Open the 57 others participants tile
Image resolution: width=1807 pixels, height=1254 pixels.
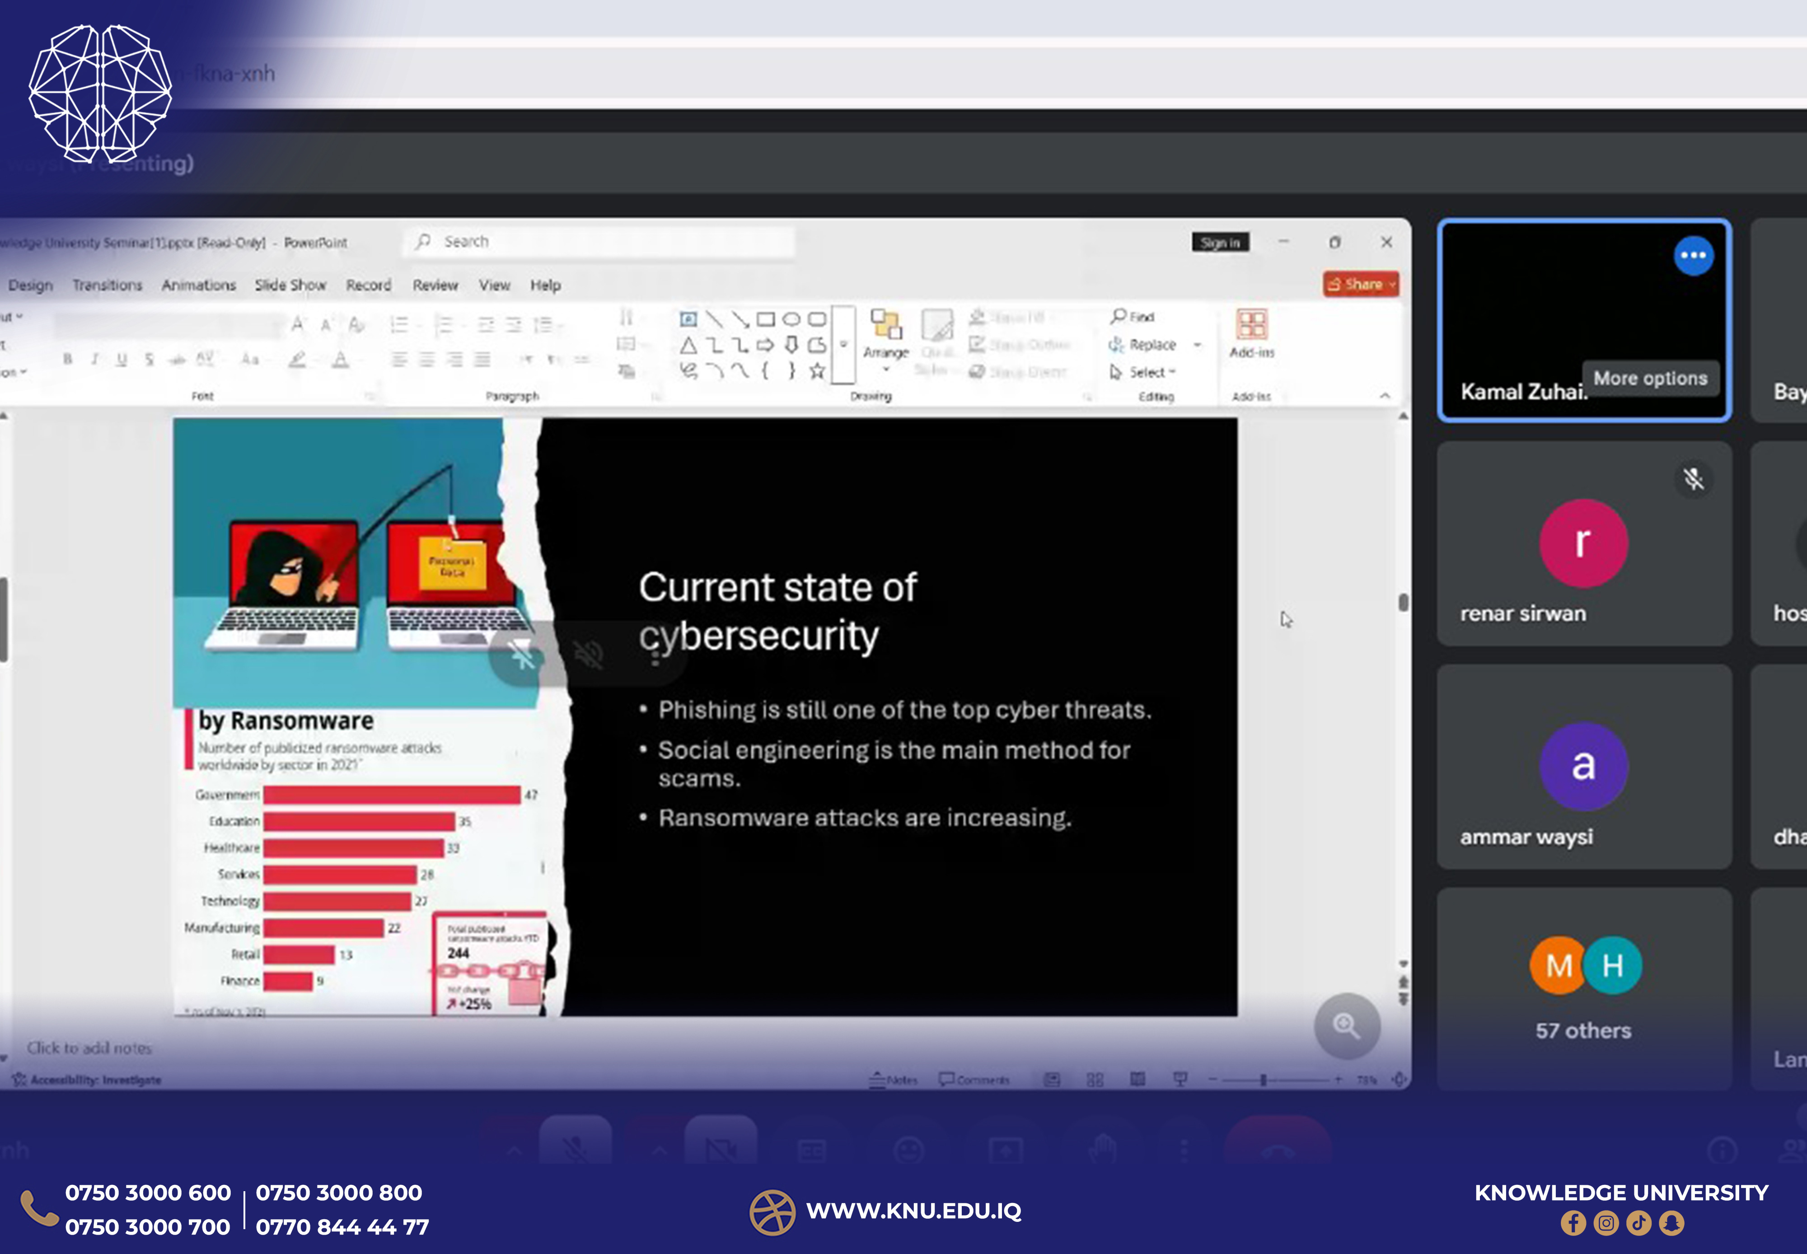click(x=1584, y=988)
